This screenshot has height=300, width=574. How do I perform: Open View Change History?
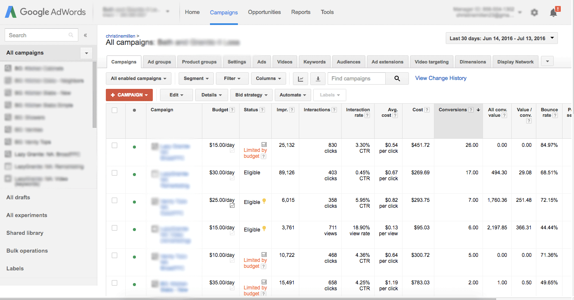pyautogui.click(x=440, y=78)
